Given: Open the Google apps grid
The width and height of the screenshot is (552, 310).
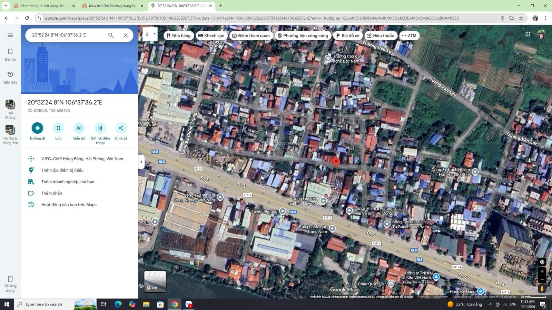Looking at the screenshot, I should coord(528,34).
